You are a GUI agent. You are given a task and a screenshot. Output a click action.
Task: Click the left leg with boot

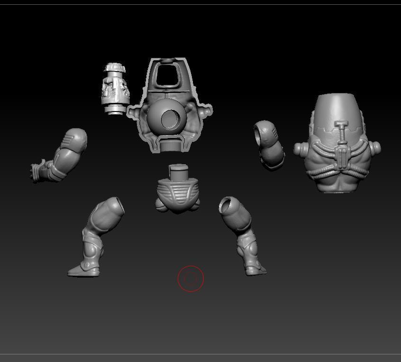coord(95,237)
